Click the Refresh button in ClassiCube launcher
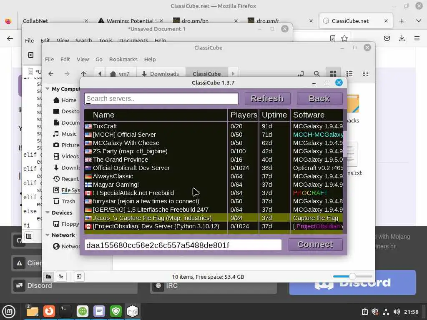Viewport: 427px width, 320px height. tap(267, 98)
